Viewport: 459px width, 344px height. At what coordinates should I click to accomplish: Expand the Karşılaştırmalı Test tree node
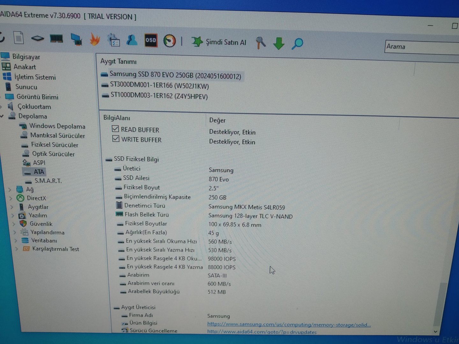(17, 249)
